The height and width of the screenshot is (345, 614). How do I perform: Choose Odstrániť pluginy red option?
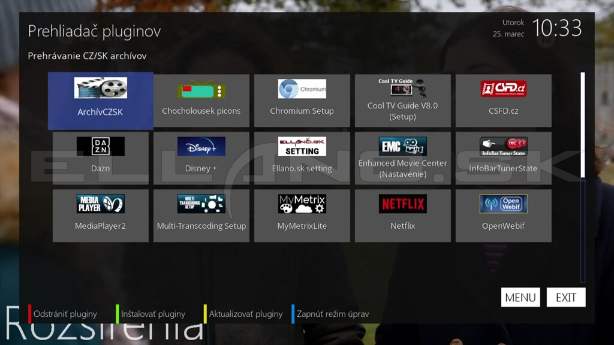click(65, 314)
